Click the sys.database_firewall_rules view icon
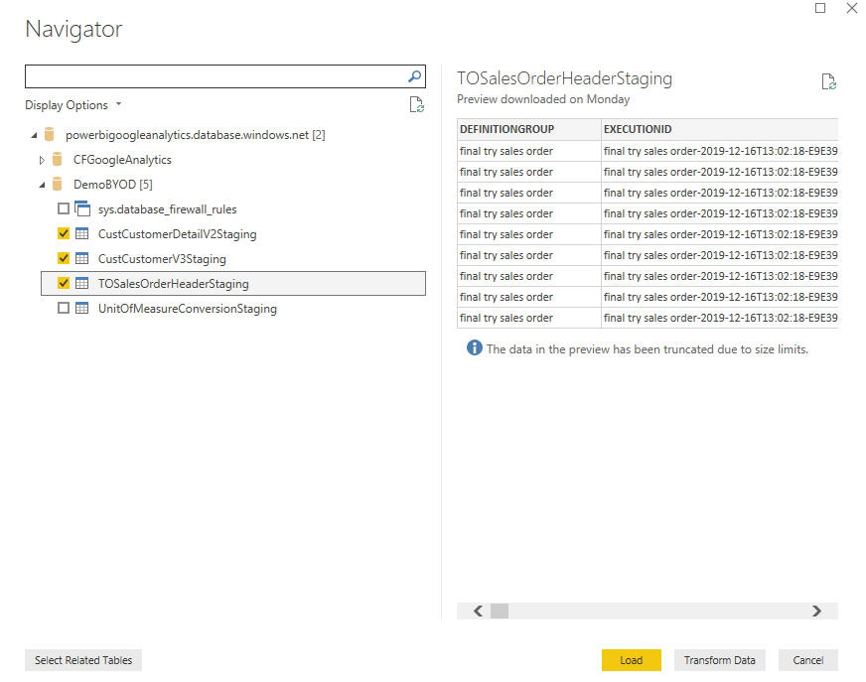 [x=82, y=208]
